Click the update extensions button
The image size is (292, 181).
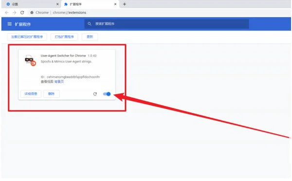90,37
